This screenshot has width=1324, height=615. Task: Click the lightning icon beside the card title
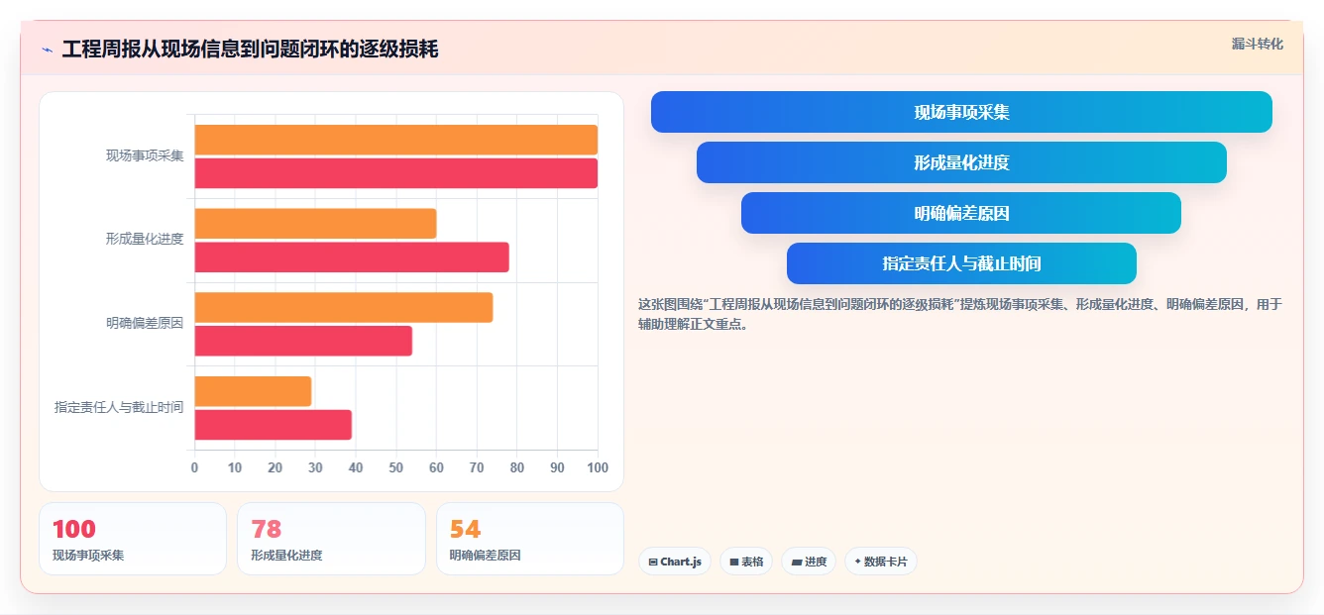[47, 50]
